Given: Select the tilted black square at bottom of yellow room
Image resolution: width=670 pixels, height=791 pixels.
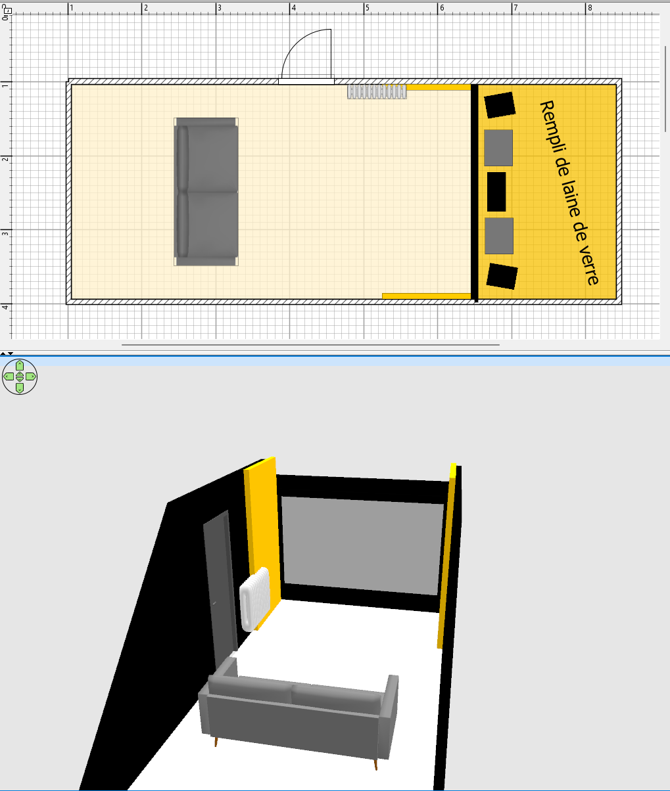Looking at the screenshot, I should [502, 276].
